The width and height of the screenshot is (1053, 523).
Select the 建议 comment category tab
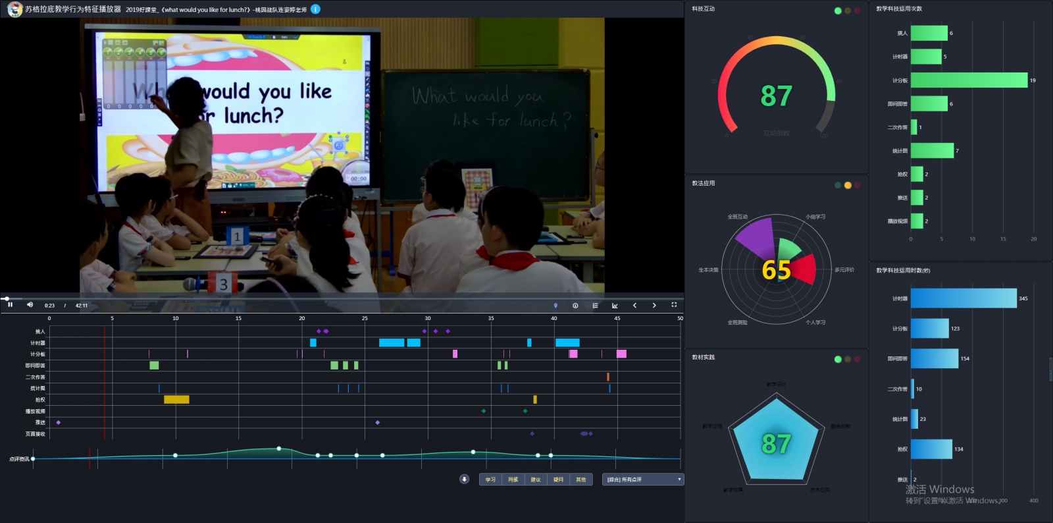click(x=536, y=480)
